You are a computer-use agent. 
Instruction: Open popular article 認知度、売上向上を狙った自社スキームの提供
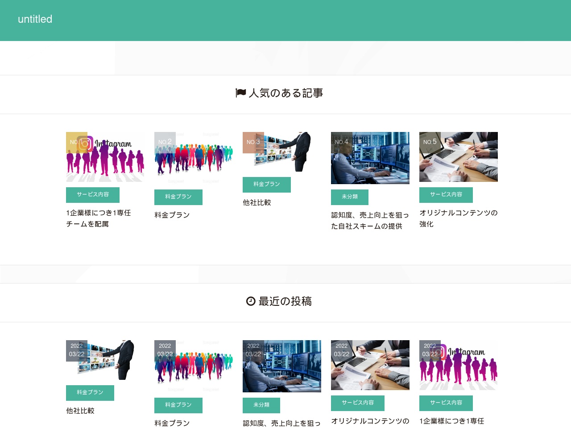370,221
